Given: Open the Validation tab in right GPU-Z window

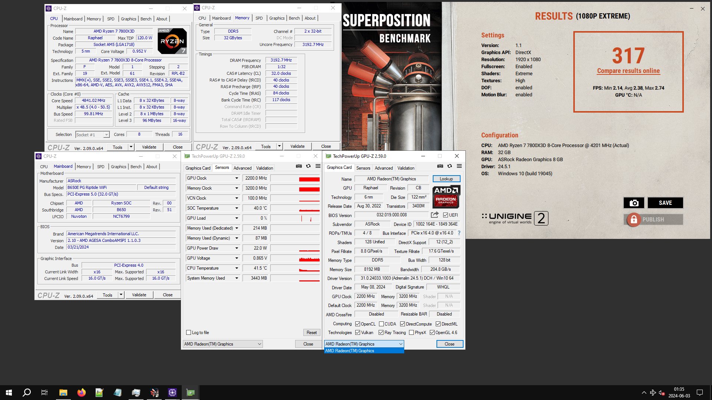Looking at the screenshot, I should point(406,168).
